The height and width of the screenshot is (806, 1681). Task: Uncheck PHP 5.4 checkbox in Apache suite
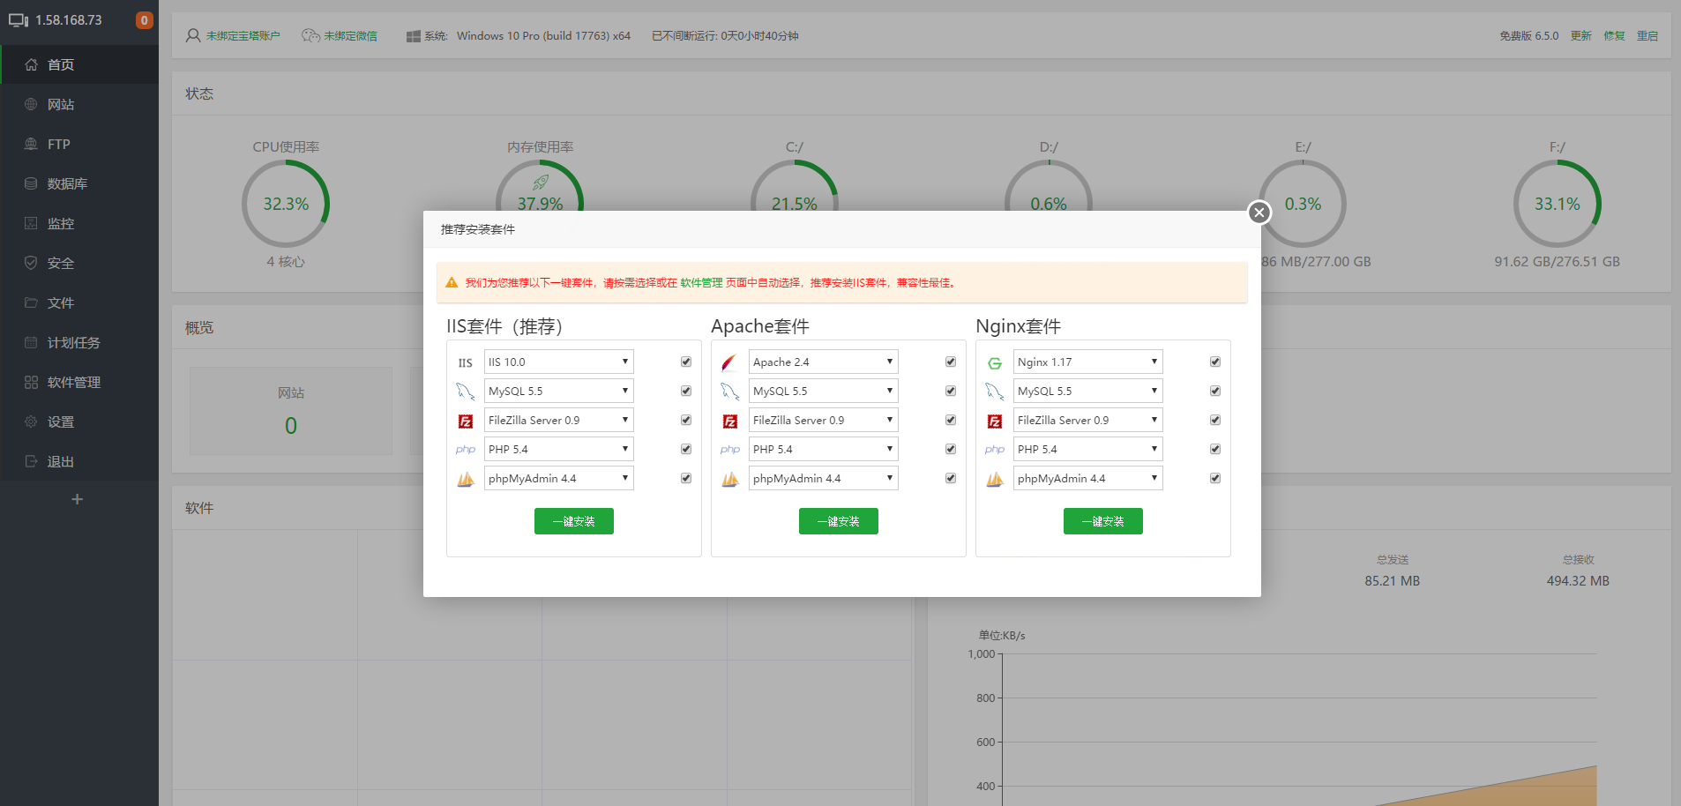tap(951, 449)
